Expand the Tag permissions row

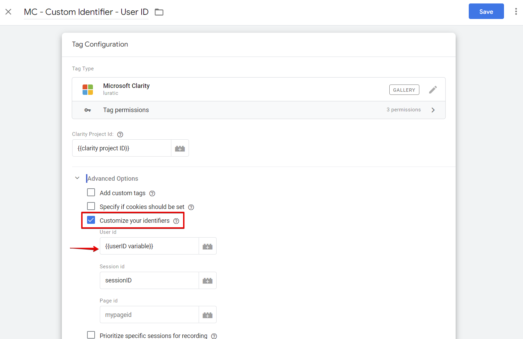[433, 110]
